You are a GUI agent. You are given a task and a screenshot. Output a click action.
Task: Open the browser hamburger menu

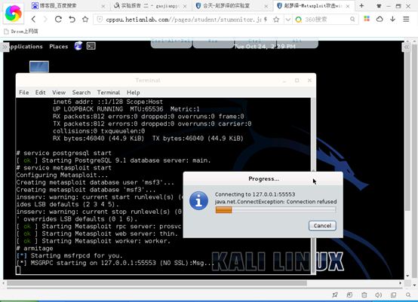click(406, 19)
